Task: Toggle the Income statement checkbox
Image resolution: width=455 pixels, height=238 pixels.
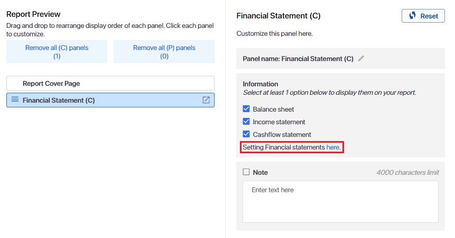Action: pyautogui.click(x=246, y=122)
